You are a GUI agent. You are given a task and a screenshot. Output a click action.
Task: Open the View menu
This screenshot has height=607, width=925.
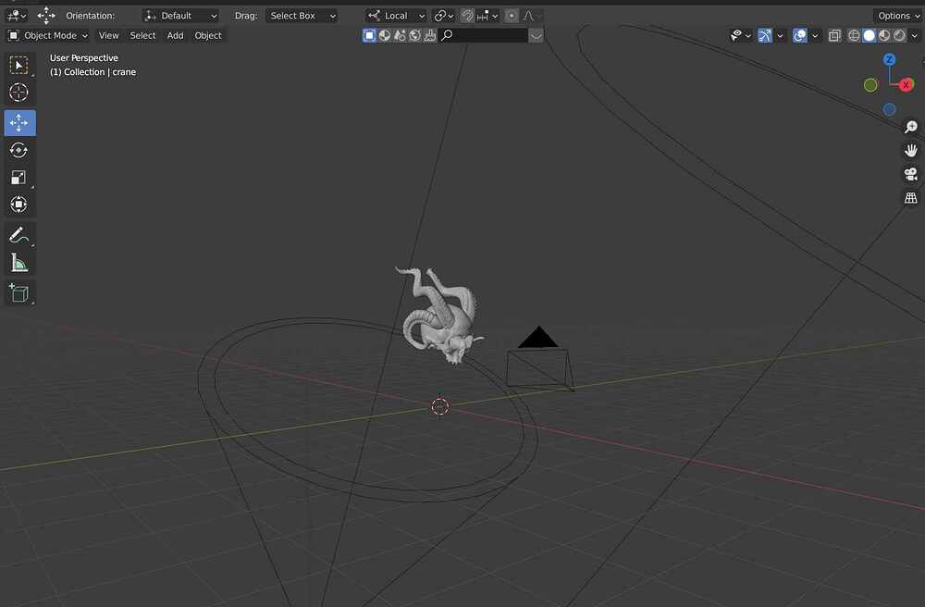[x=108, y=35]
